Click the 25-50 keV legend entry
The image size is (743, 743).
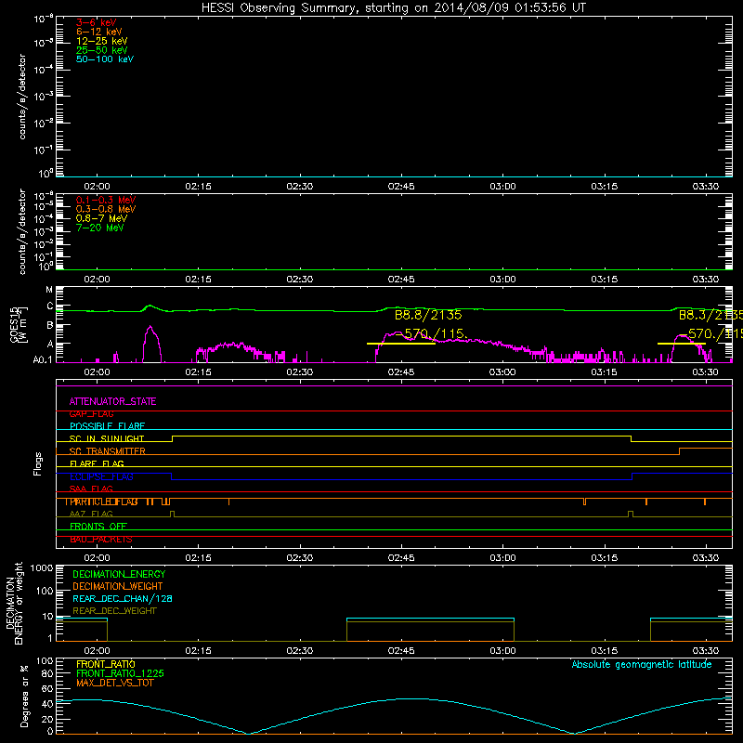point(101,50)
